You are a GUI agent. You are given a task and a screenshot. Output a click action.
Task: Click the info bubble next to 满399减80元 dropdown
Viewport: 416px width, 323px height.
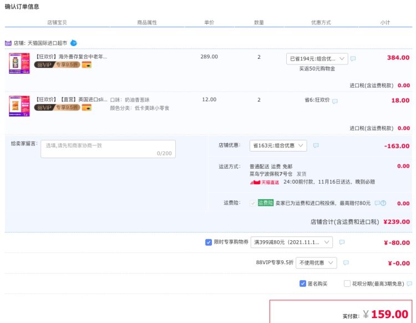click(342, 242)
